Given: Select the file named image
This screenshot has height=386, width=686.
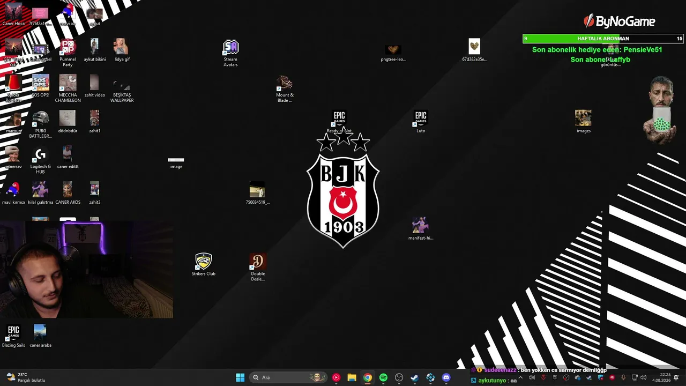Looking at the screenshot, I should point(176,162).
